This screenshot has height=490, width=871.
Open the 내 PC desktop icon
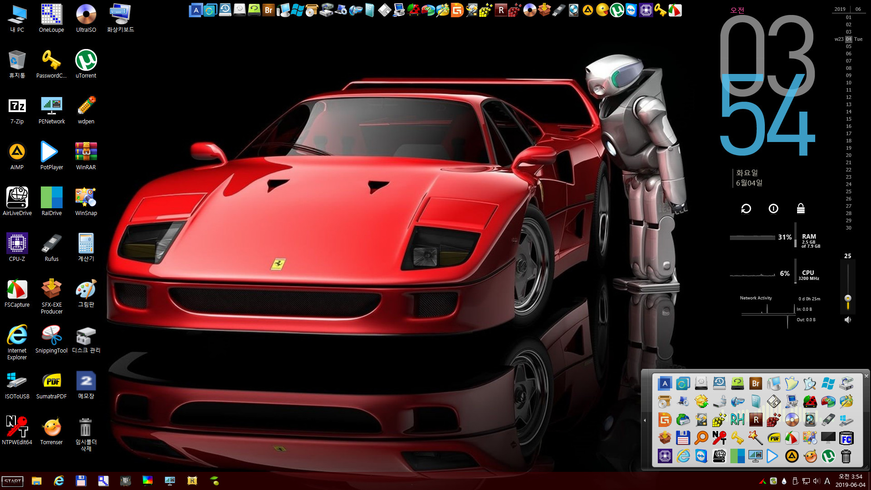click(x=17, y=19)
